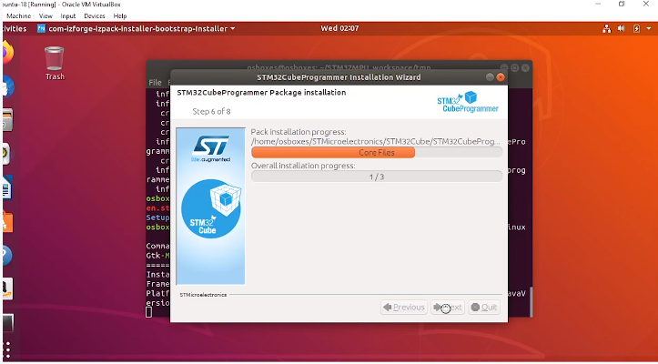Click 'STM32CubeProgrammer Package installation' heading
This screenshot has width=658, height=364.
coord(261,92)
